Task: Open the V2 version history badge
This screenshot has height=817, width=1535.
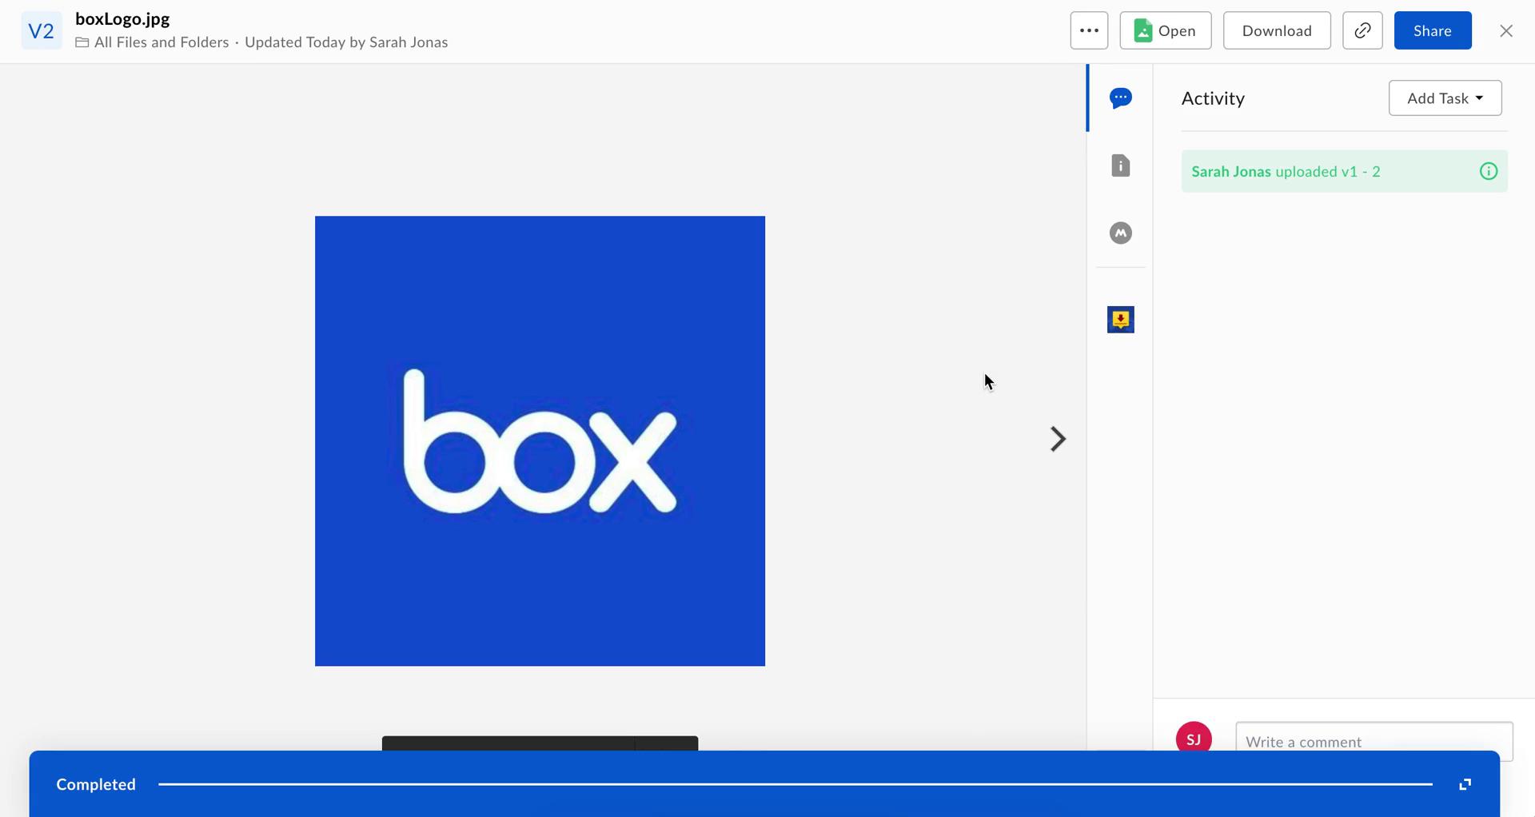Action: pos(41,31)
